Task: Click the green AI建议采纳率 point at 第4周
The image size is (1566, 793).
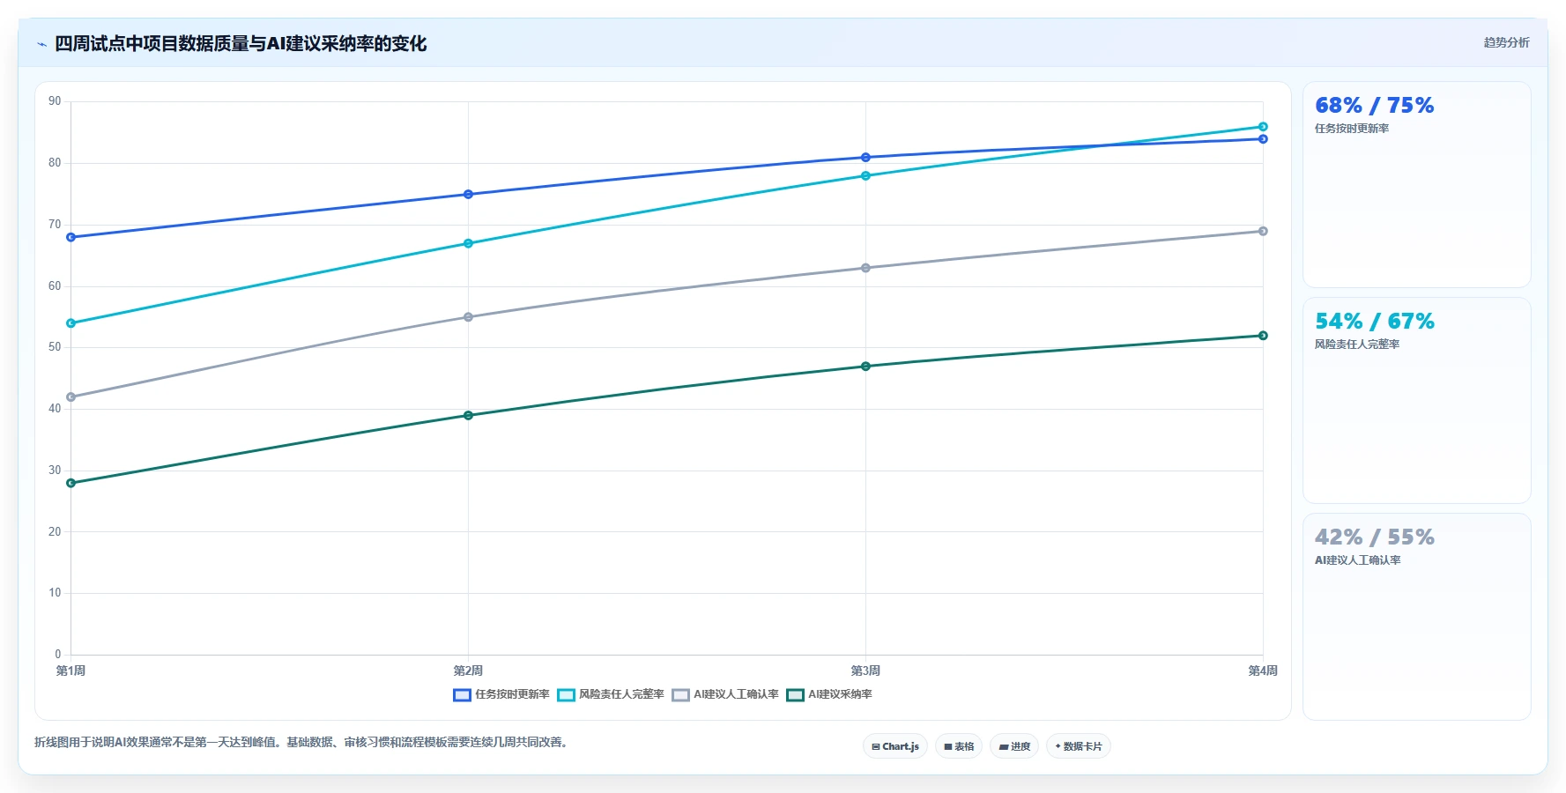Action: tap(1263, 336)
